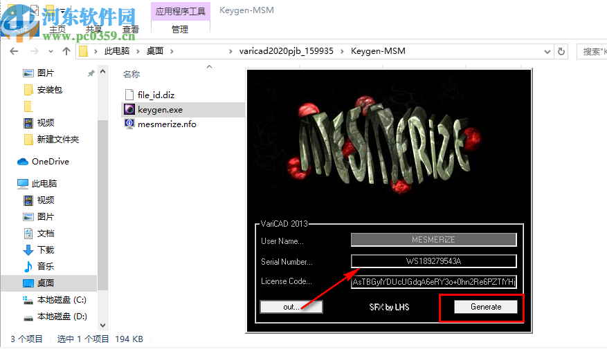This screenshot has width=607, height=349.
Task: Select mesmerize.nfo in file list
Action: point(167,124)
